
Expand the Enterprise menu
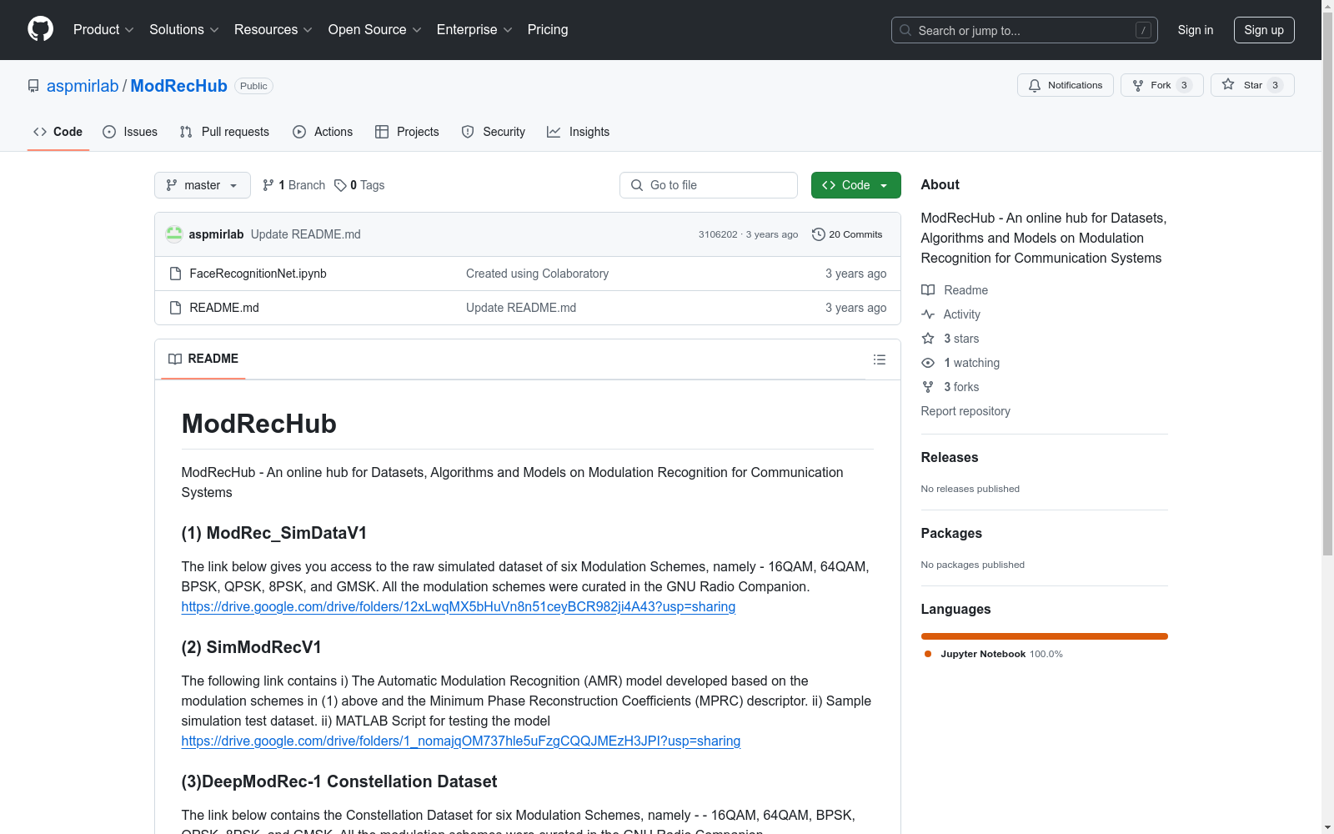click(474, 30)
